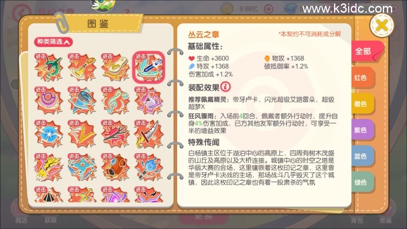Choose the brown mask badge

click(x=115, y=167)
